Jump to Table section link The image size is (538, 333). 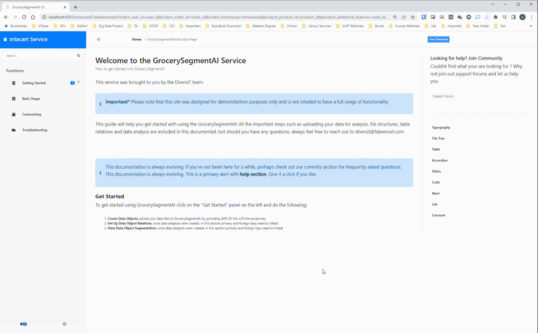pyautogui.click(x=436, y=149)
